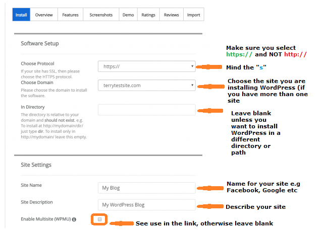View the Screenshots tab
The height and width of the screenshot is (234, 323).
point(101,15)
